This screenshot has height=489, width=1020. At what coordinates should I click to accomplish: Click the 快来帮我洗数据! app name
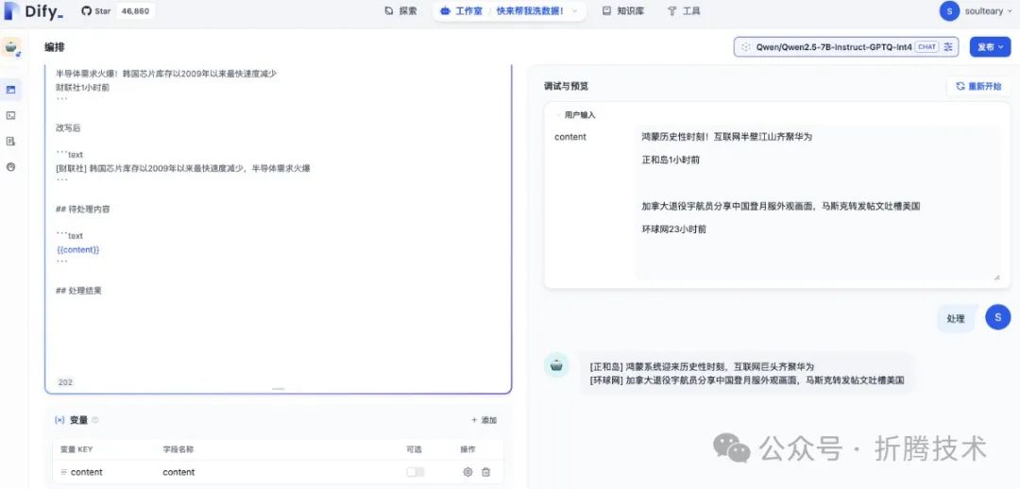tap(530, 11)
